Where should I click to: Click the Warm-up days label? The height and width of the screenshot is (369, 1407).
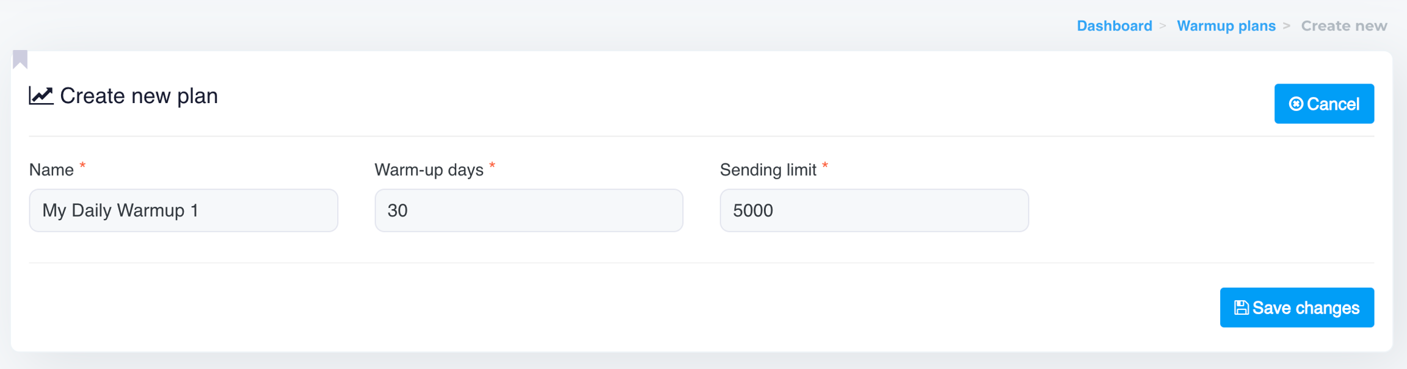[x=429, y=170]
